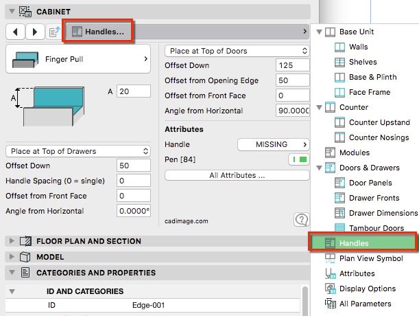The height and width of the screenshot is (316, 419).
Task: Select the Shelves icon in menu
Action: pos(340,62)
